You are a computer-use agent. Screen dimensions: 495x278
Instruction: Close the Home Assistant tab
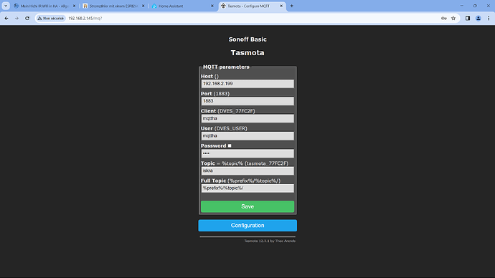212,6
